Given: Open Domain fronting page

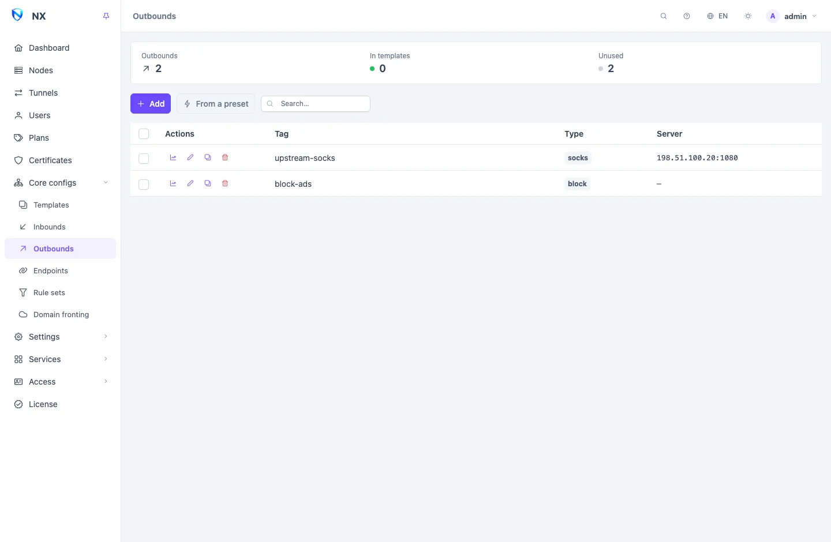Looking at the screenshot, I should [60, 314].
